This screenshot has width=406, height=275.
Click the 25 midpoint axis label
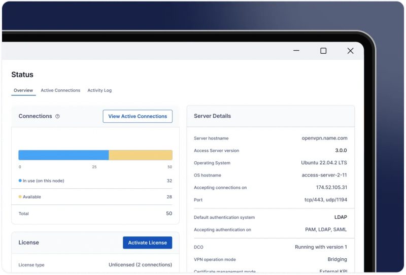[x=94, y=167]
